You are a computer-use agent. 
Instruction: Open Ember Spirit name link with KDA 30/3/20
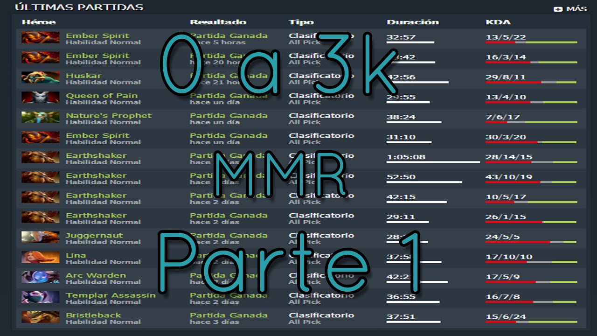point(97,135)
